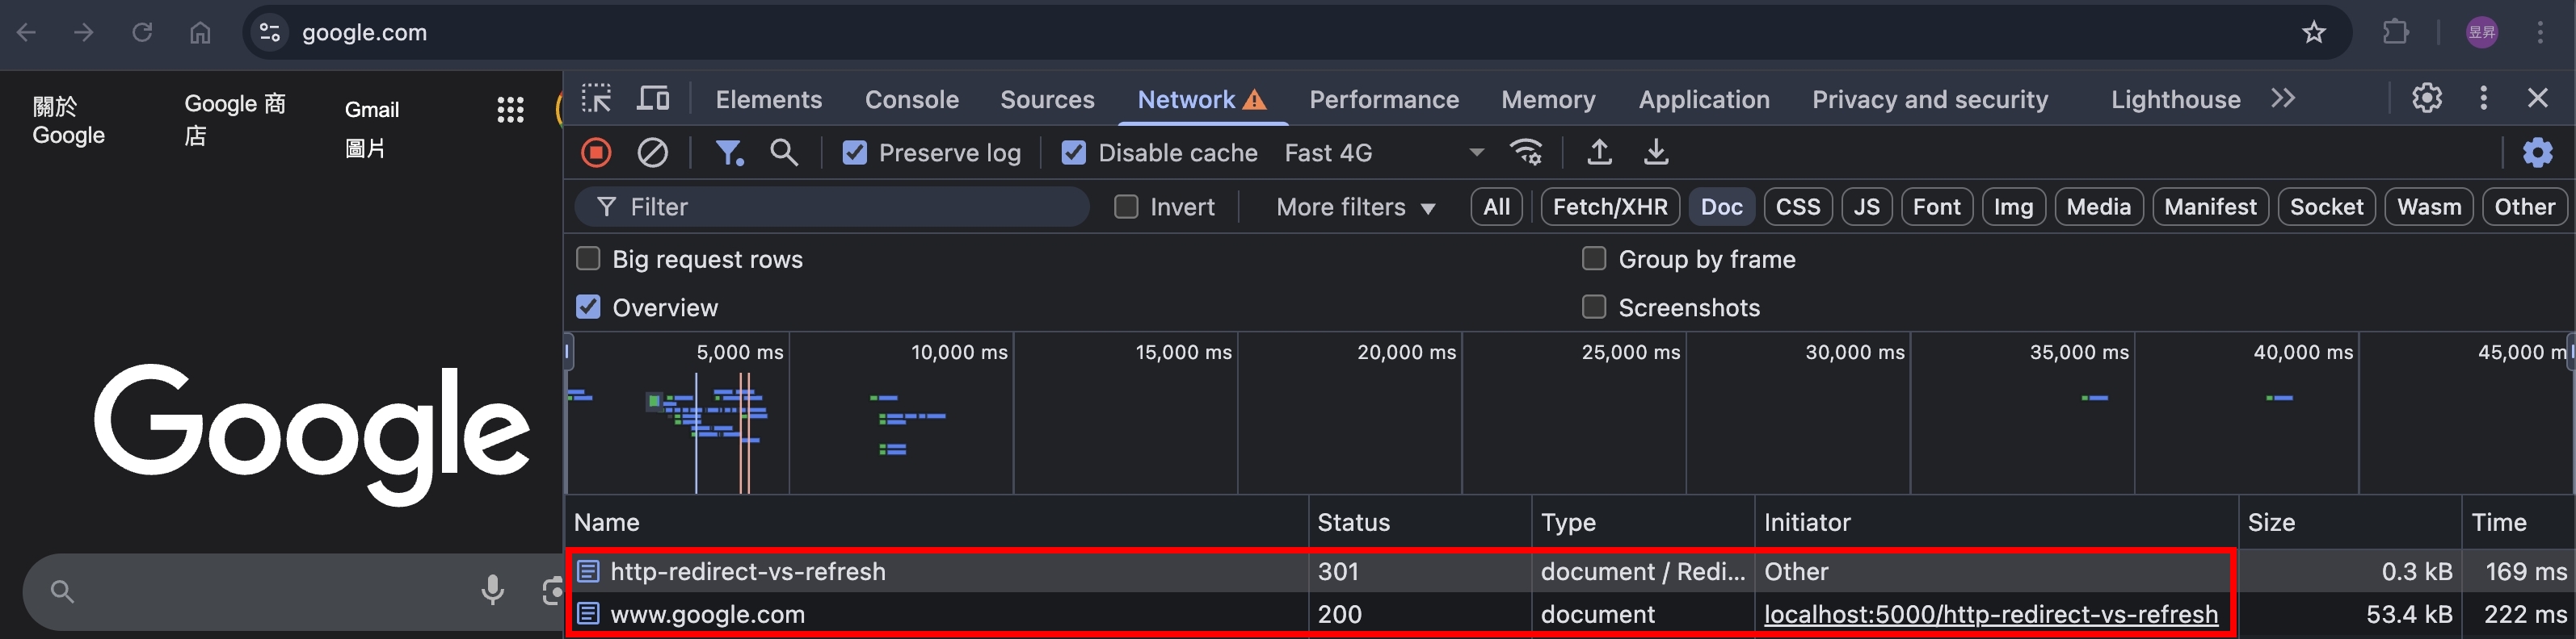Enable Group by frame checkbox

coord(1594,259)
